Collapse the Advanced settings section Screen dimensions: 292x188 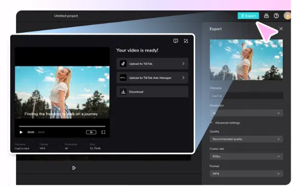[225, 123]
